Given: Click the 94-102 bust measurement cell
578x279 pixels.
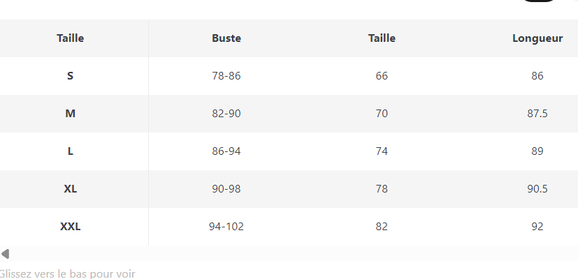Looking at the screenshot, I should [226, 227].
